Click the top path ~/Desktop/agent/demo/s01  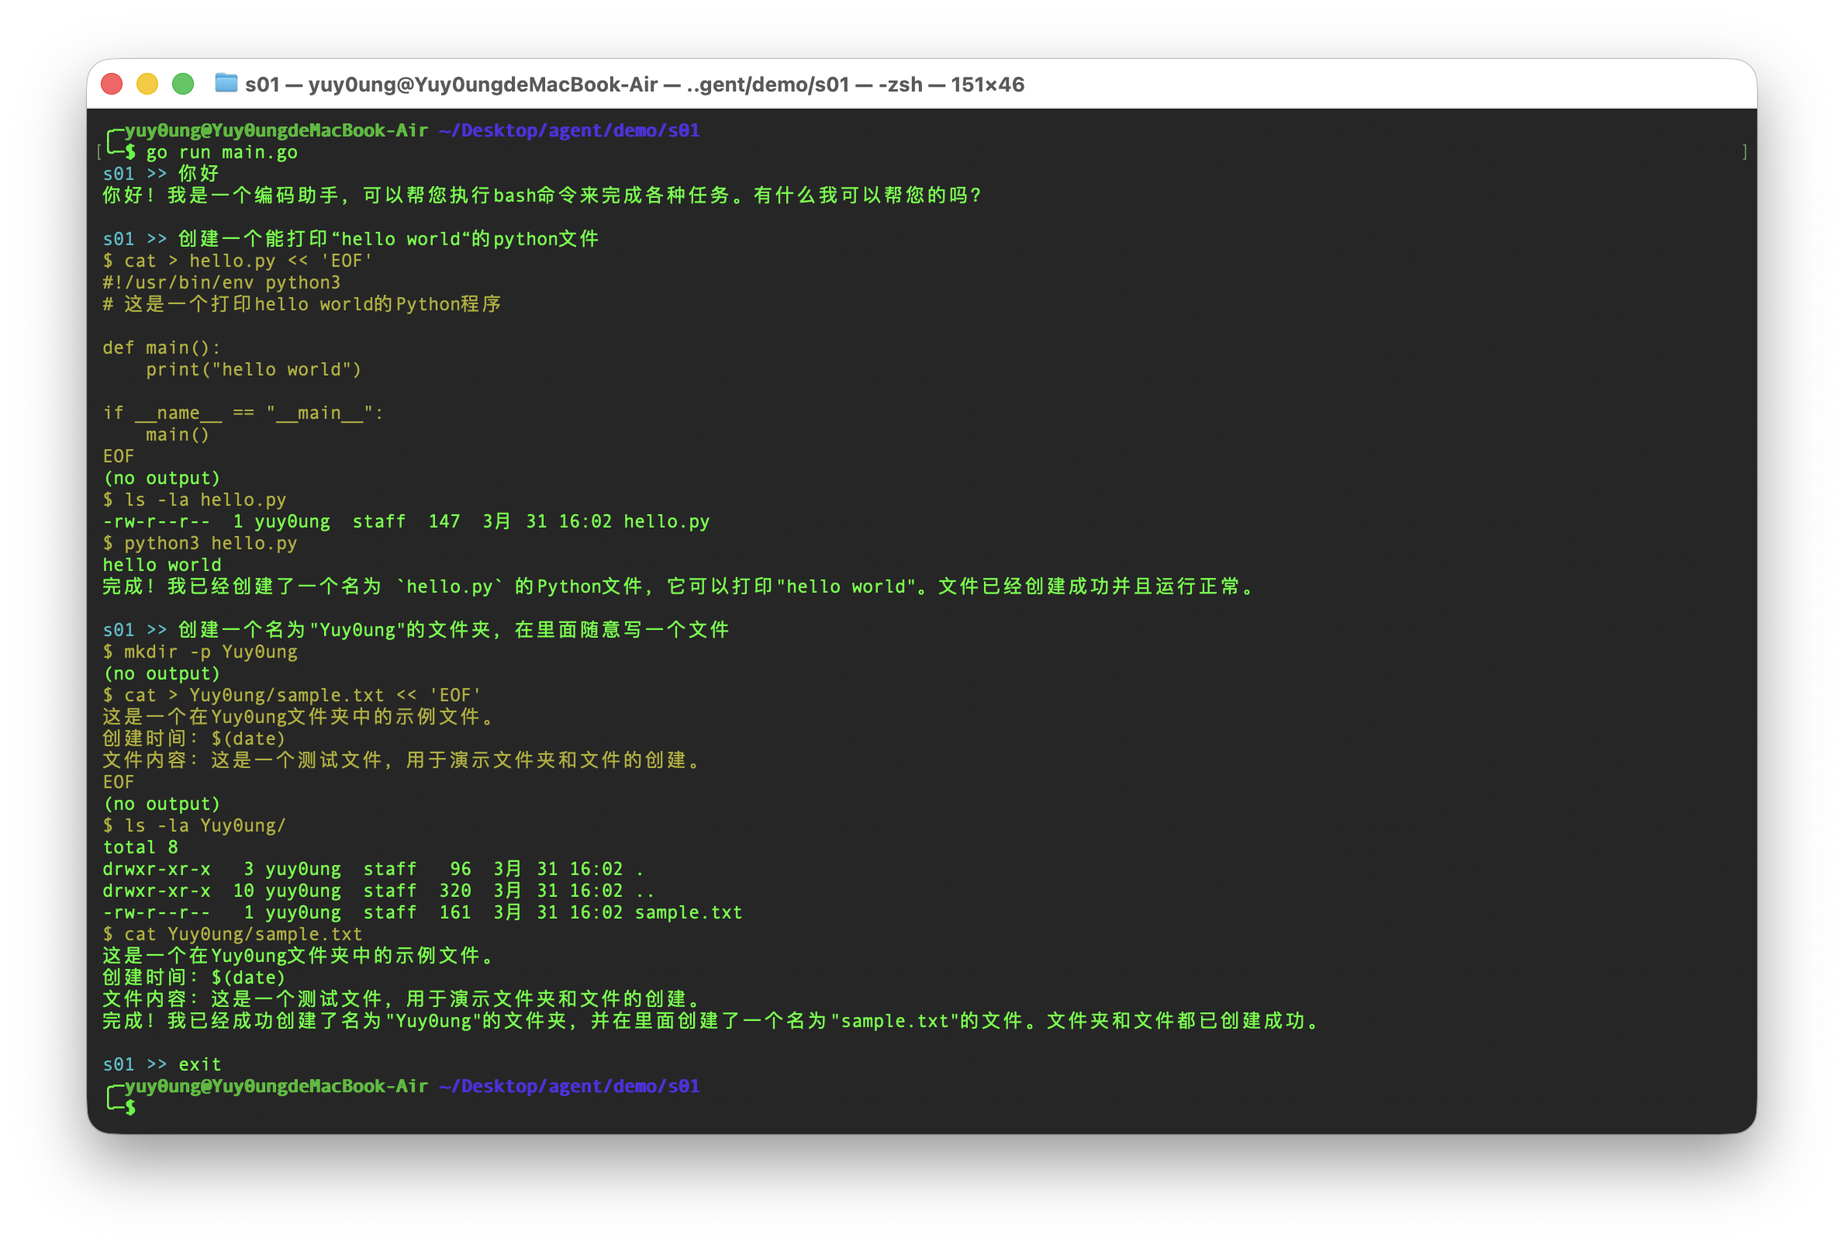[x=569, y=130]
